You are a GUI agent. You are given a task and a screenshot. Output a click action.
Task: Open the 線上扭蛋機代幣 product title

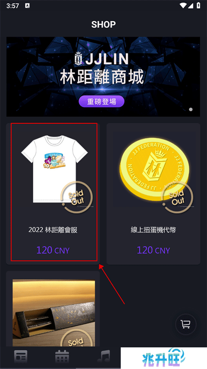154,230
